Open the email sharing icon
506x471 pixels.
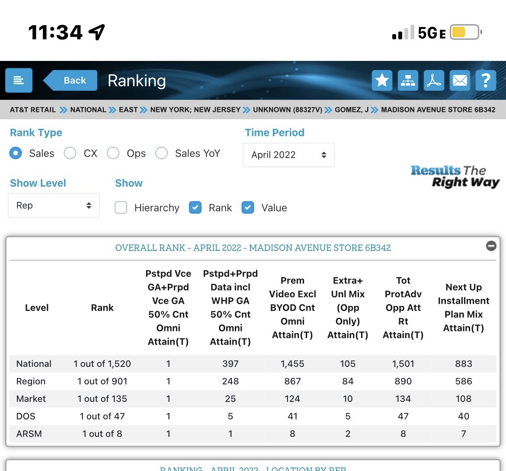(x=460, y=80)
